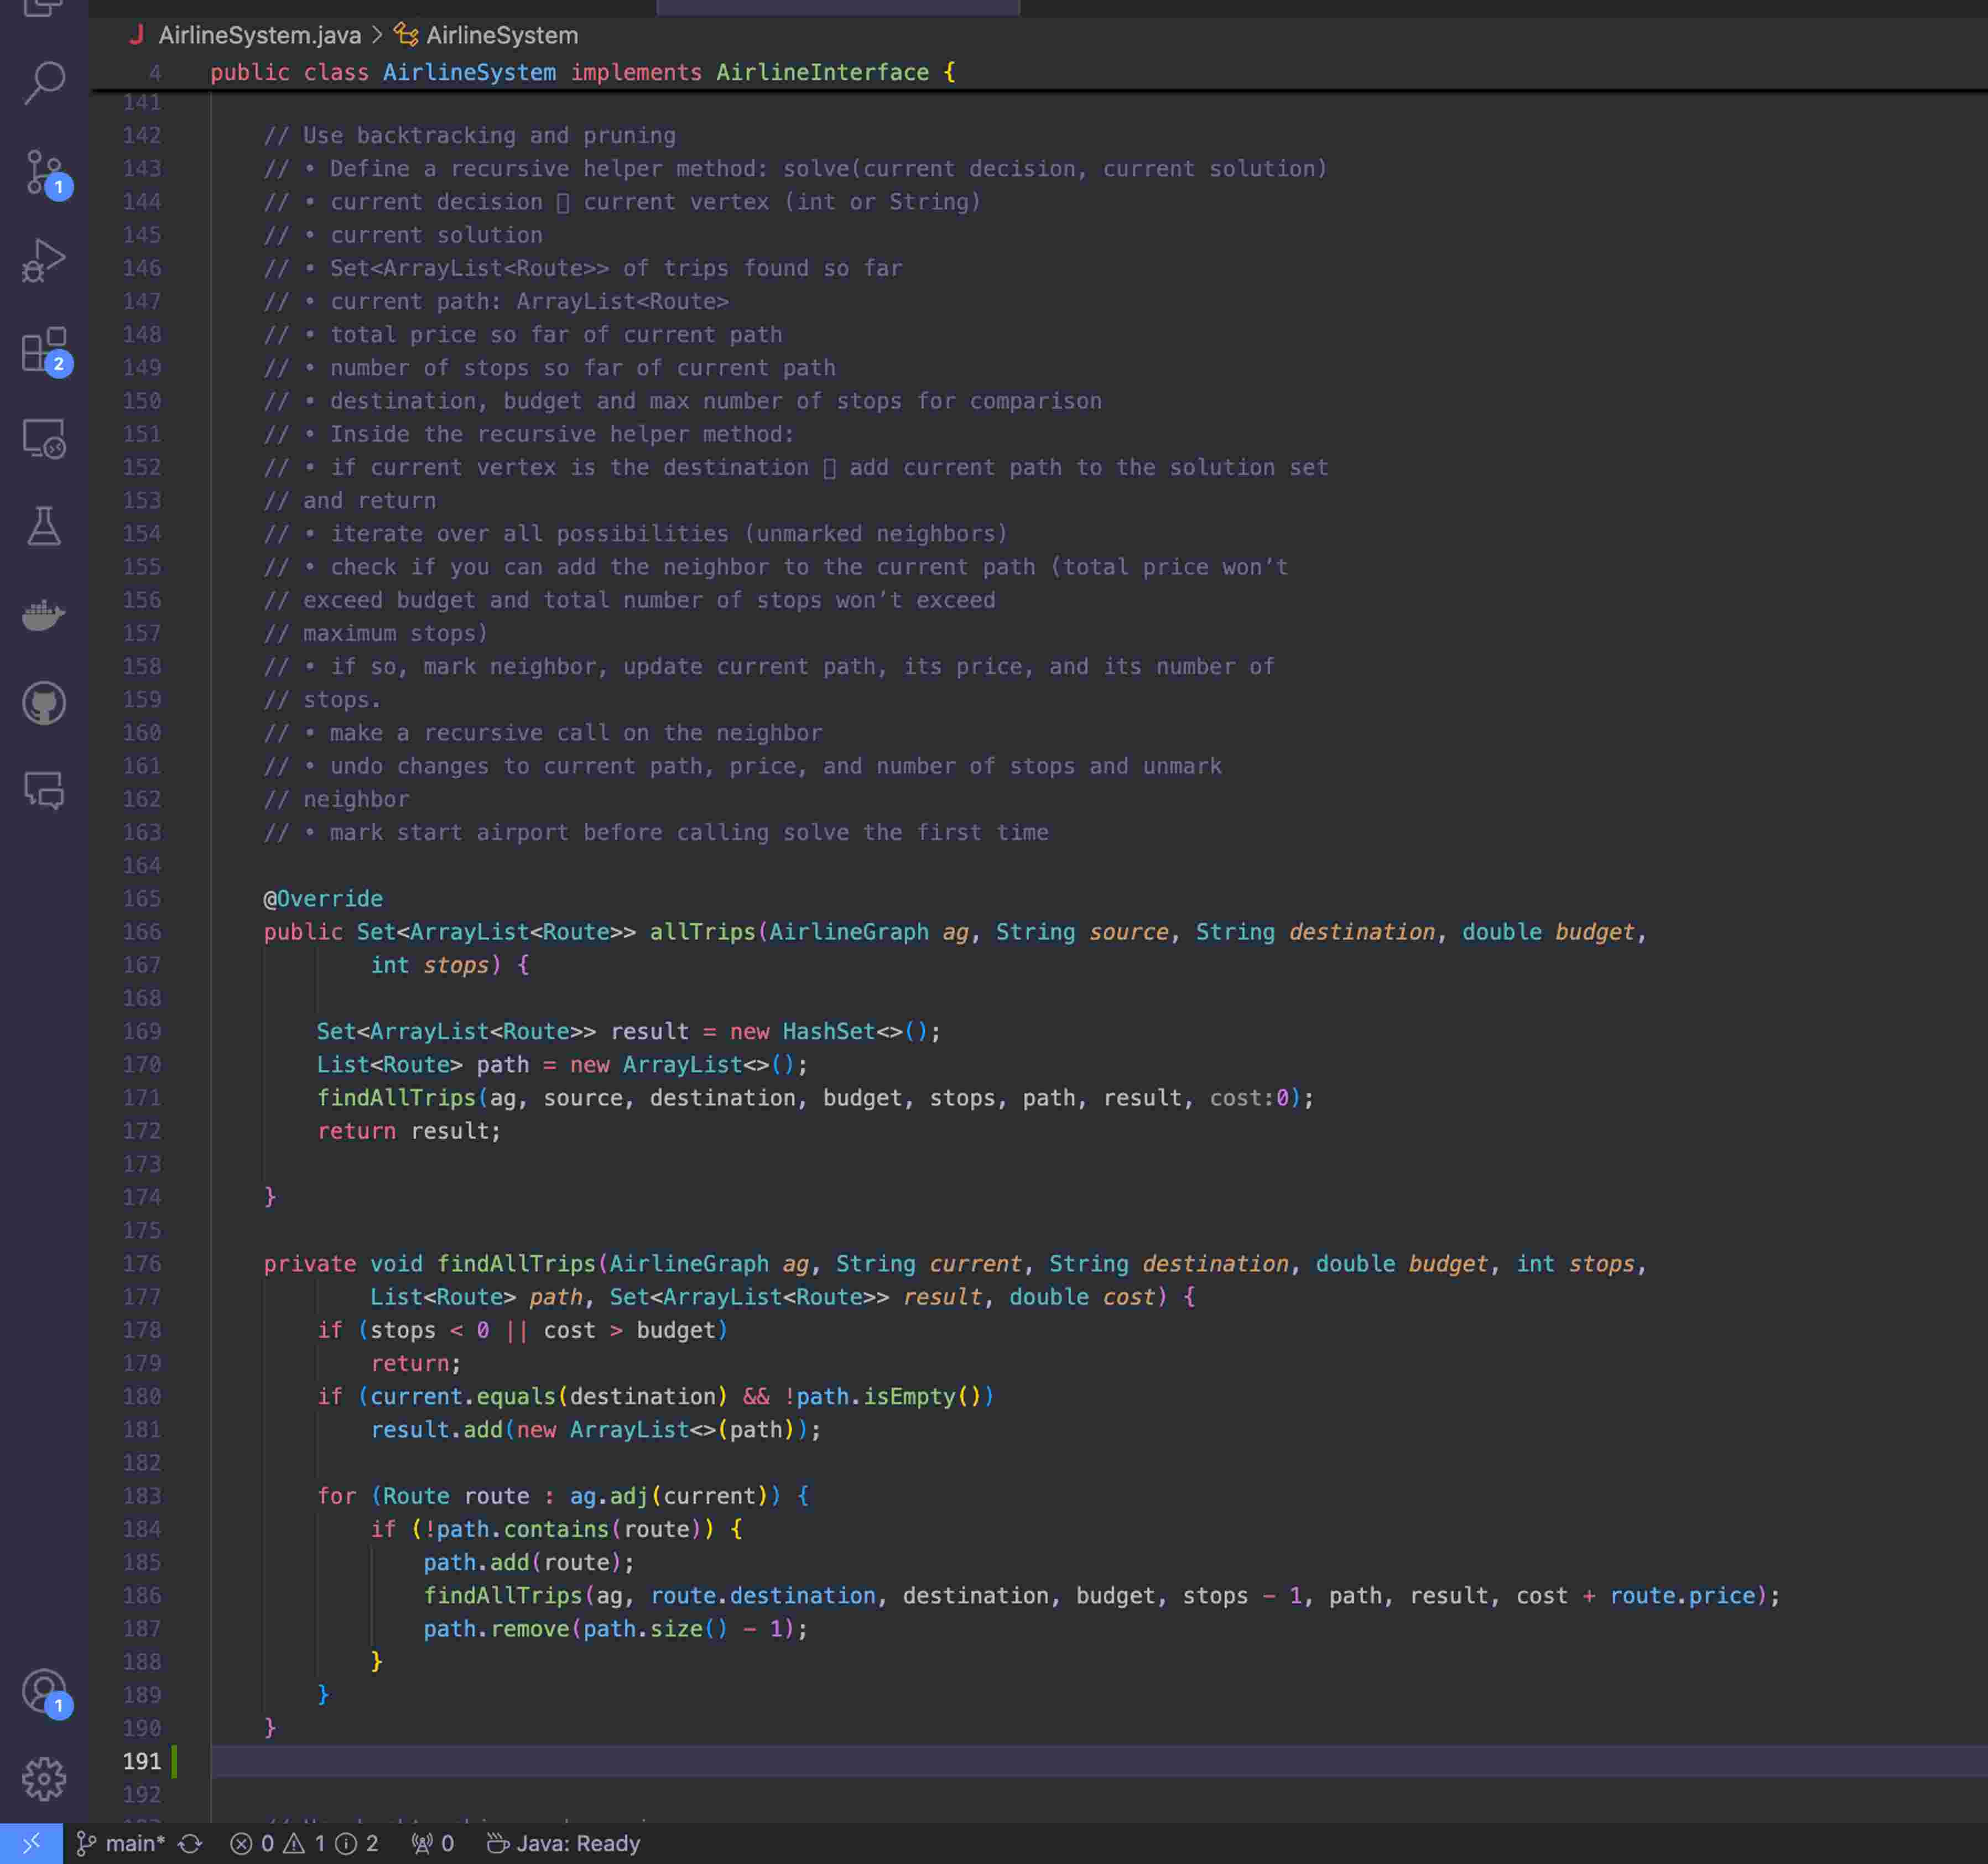Select line number 191 in the gutter
This screenshot has height=1864, width=1988.
point(142,1761)
